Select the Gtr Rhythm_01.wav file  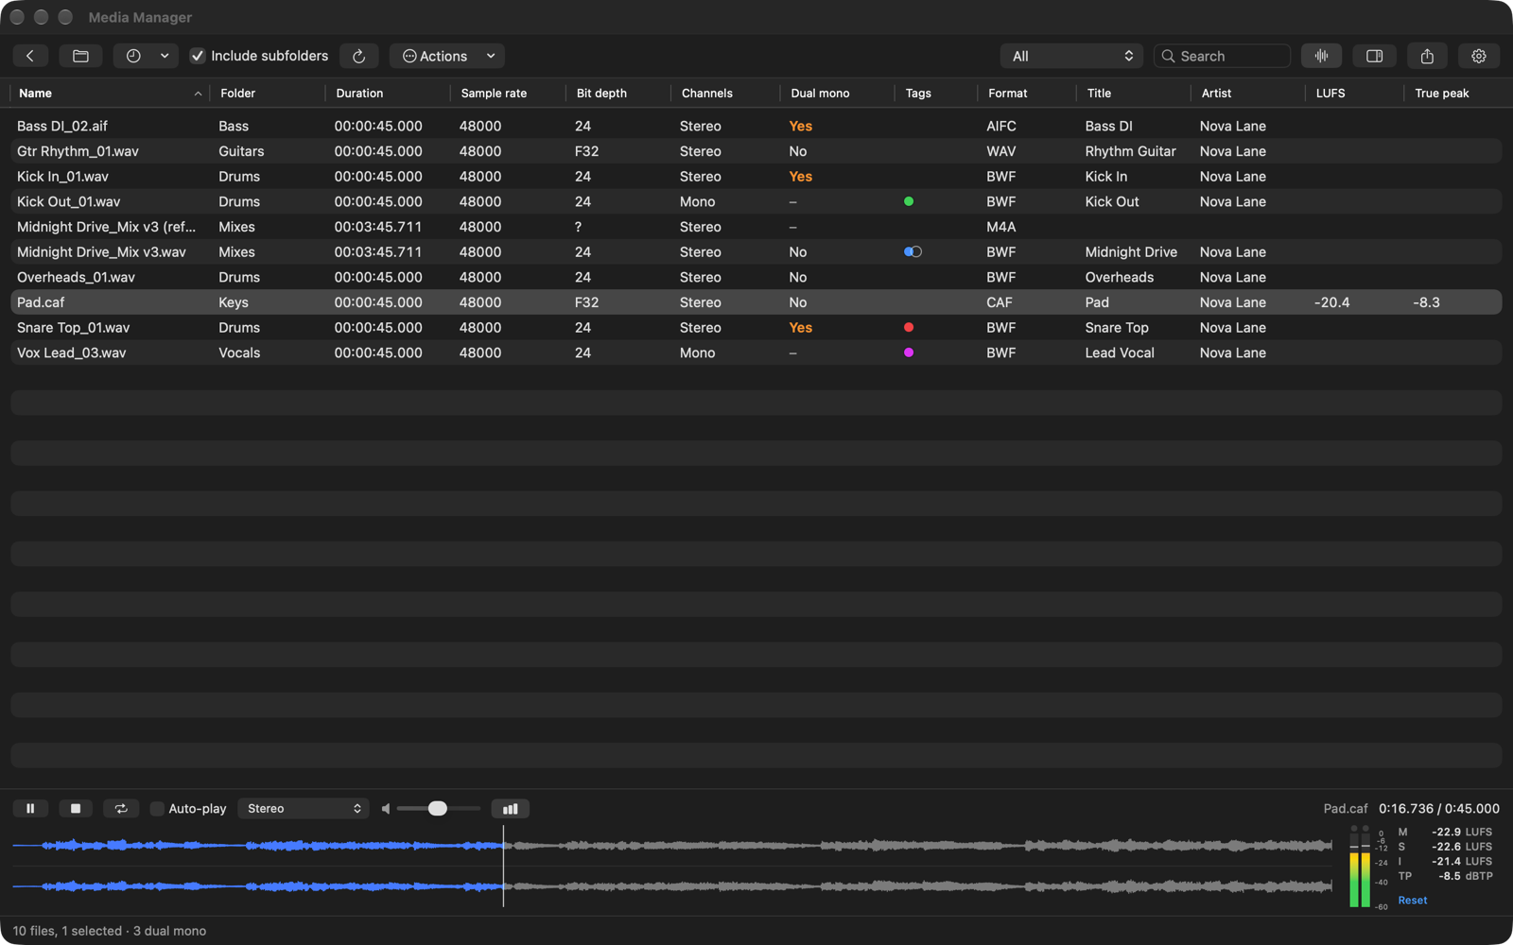756,151
